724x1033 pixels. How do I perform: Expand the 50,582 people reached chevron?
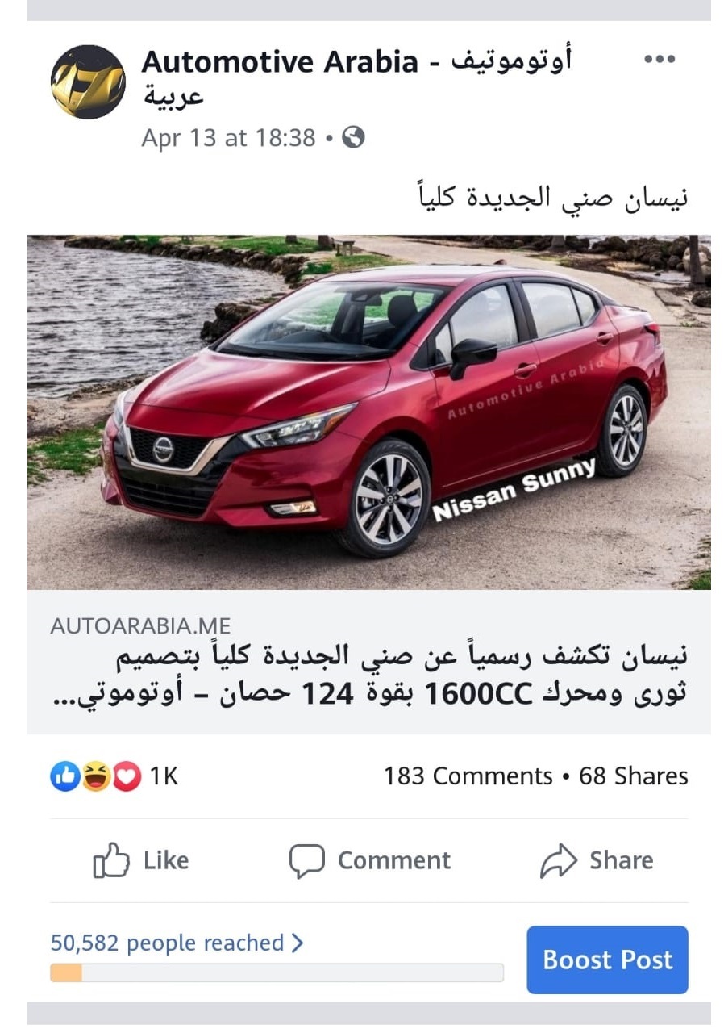pyautogui.click(x=298, y=943)
